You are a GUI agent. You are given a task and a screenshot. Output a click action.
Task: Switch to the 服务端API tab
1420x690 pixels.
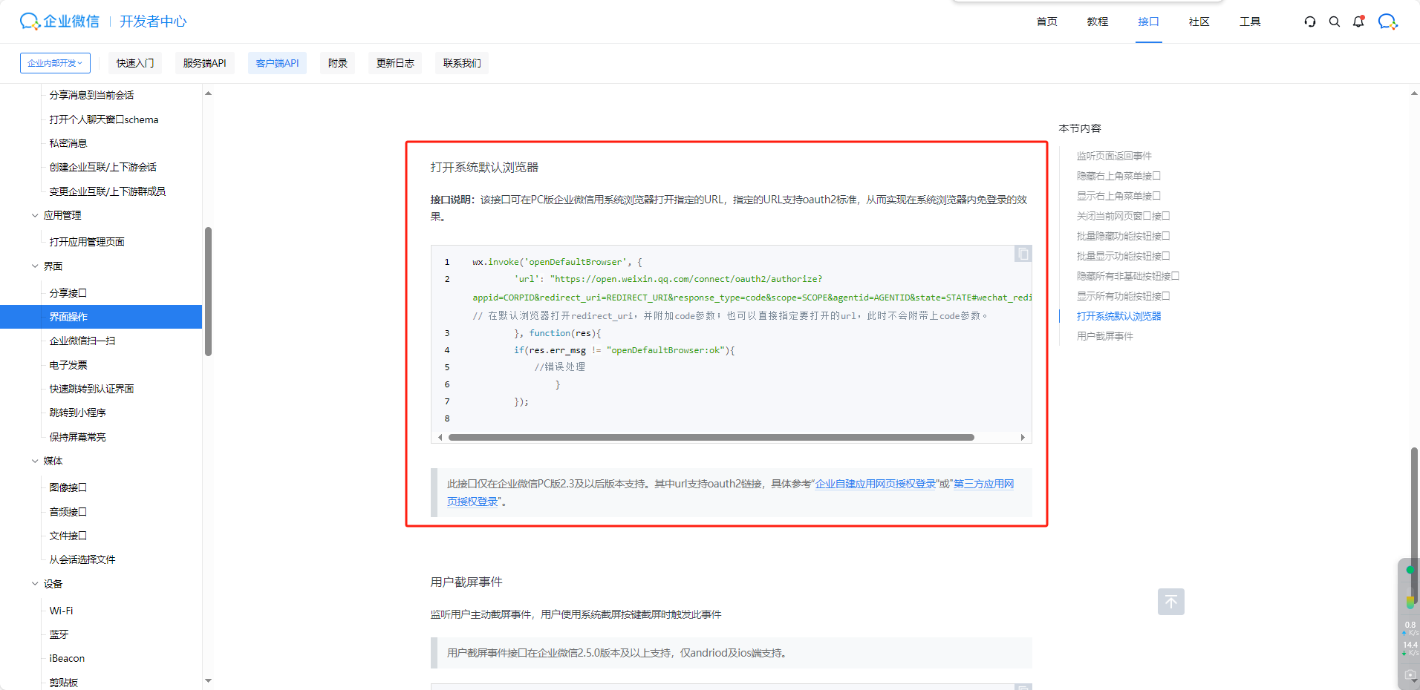point(204,63)
